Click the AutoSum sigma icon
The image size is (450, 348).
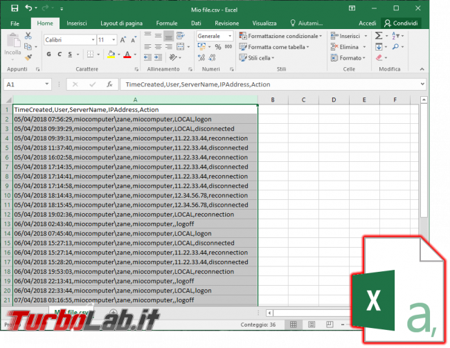(379, 36)
